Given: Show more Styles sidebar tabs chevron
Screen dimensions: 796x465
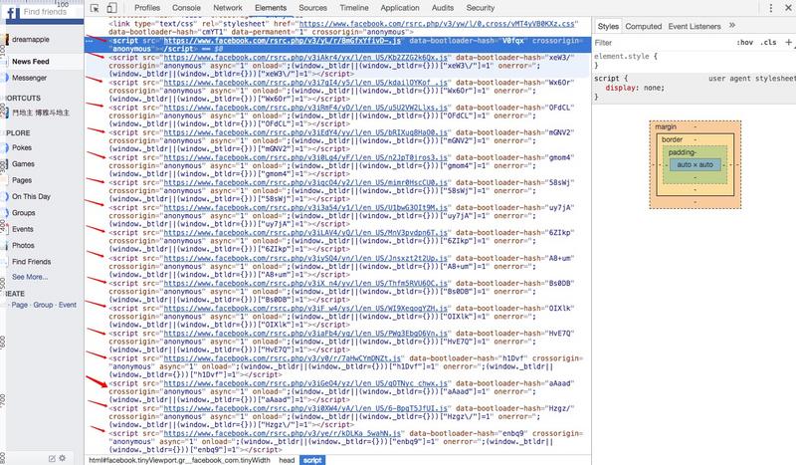Looking at the screenshot, I should click(732, 25).
